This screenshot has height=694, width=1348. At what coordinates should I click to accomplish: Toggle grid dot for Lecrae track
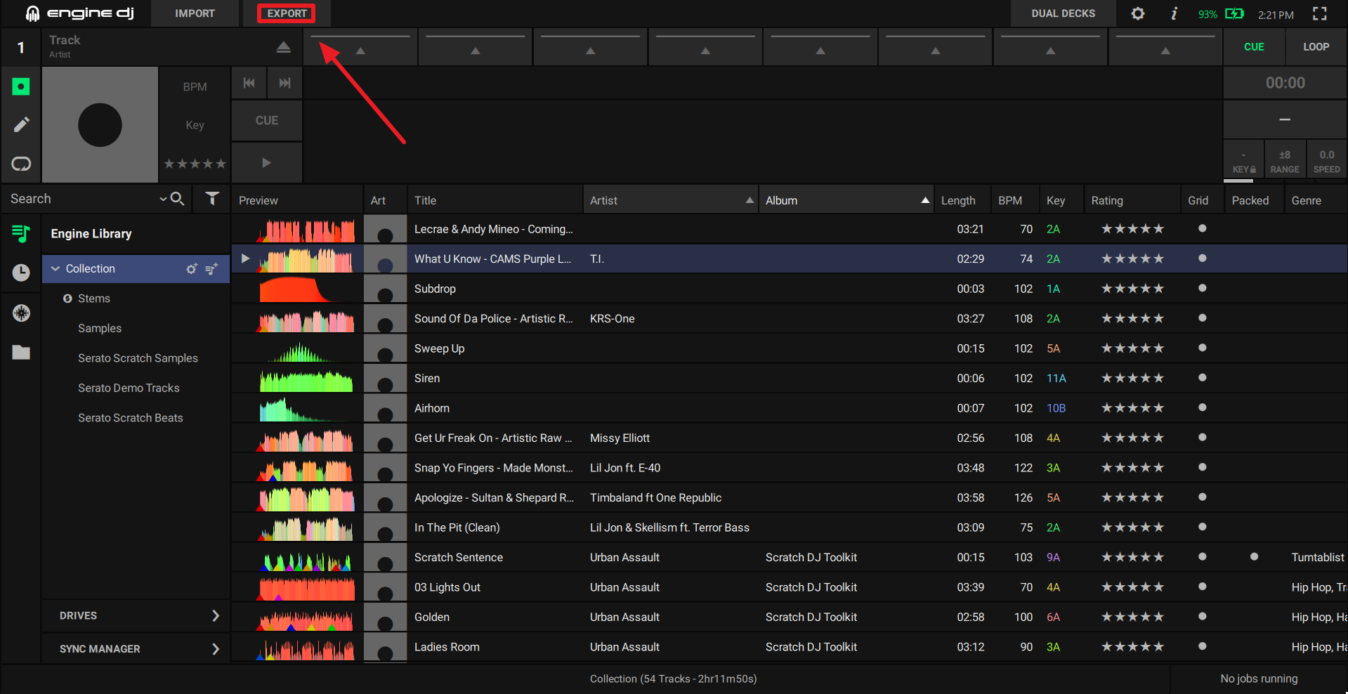[1202, 228]
